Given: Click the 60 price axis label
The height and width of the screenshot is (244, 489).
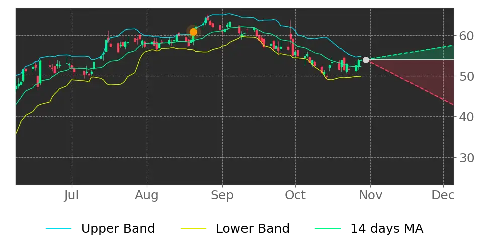Looking at the screenshot, I should (466, 36).
